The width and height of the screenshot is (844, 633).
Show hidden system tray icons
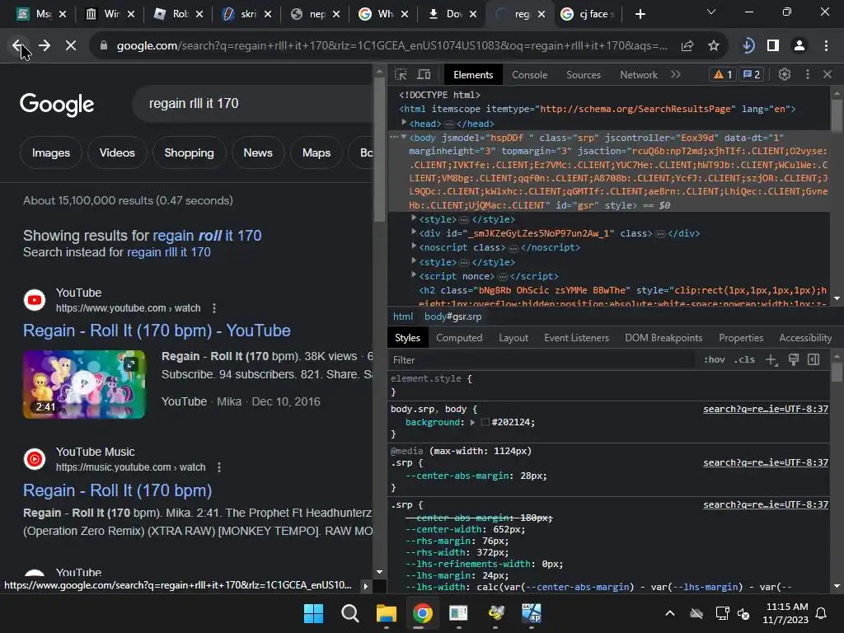[670, 613]
